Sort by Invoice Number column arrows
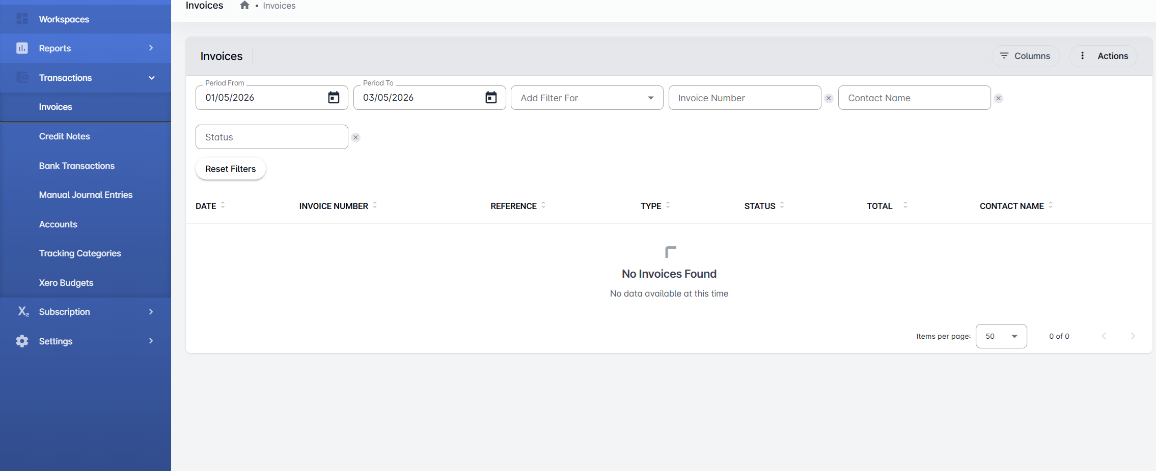This screenshot has height=471, width=1156. [375, 205]
